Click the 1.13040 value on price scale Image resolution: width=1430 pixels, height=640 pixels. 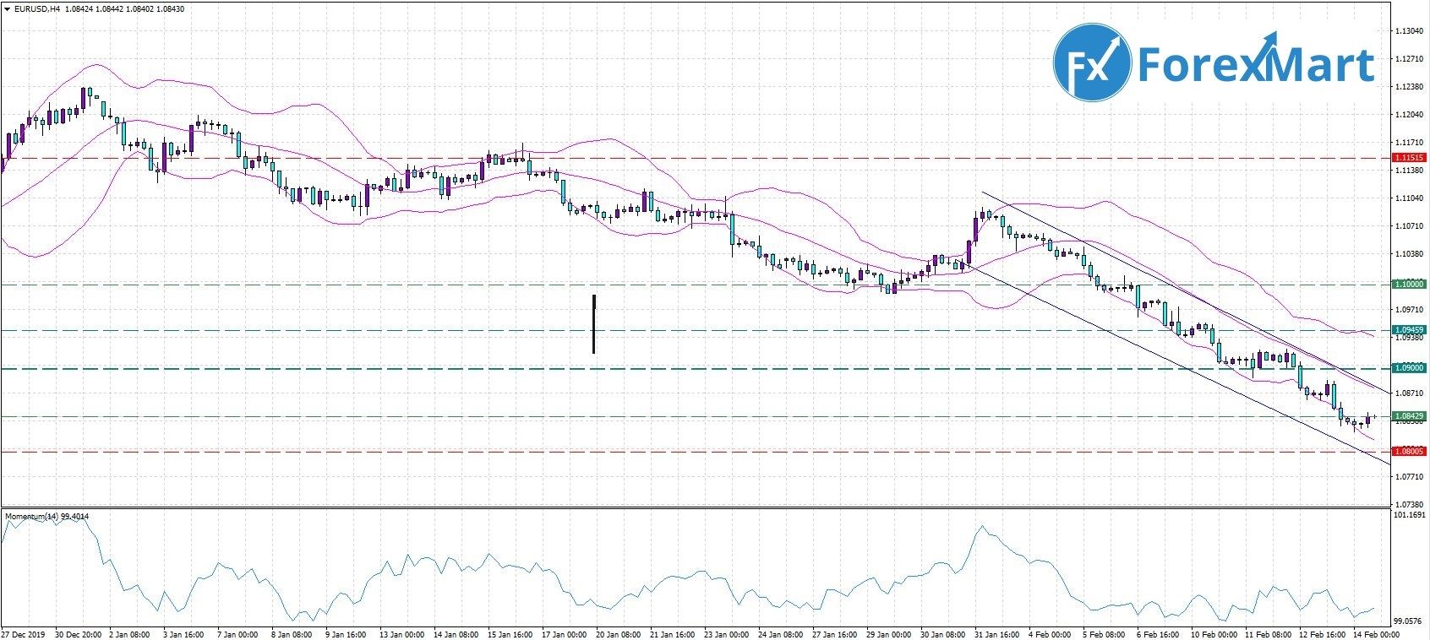click(1408, 31)
